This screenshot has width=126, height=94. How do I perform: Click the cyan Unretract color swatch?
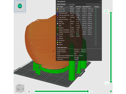pyautogui.click(x=57, y=40)
